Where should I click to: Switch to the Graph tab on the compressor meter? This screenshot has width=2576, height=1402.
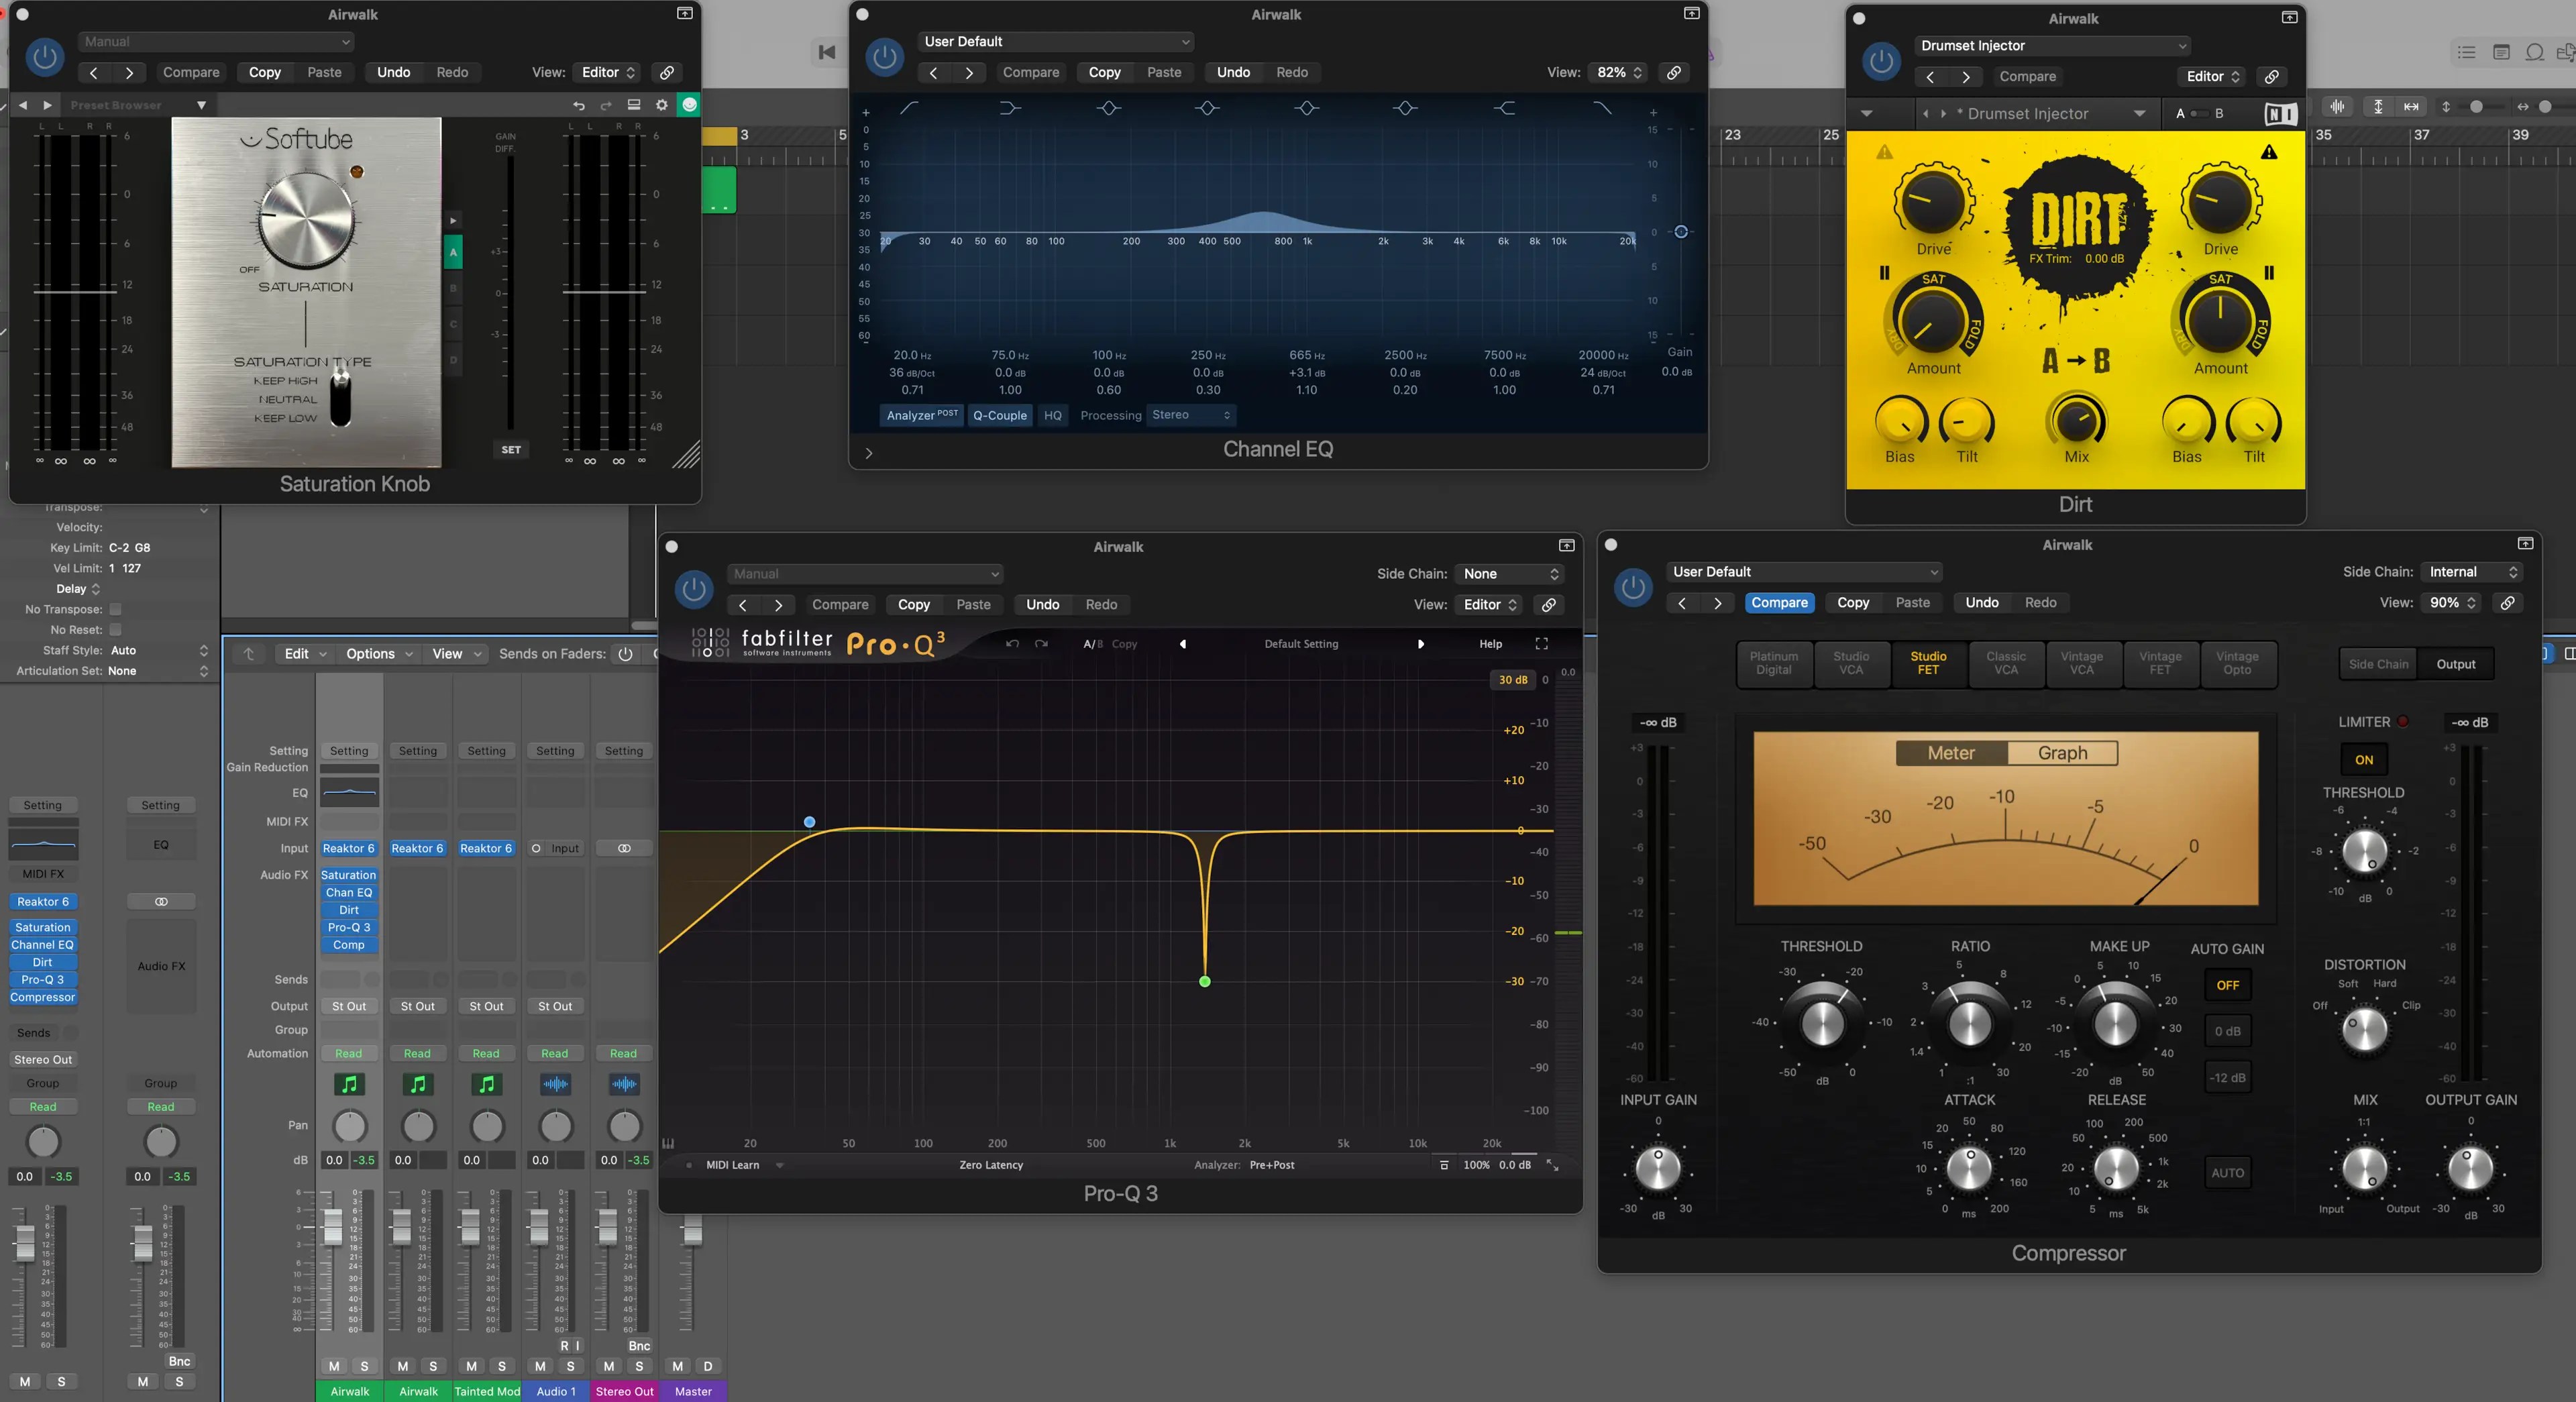click(x=2062, y=752)
